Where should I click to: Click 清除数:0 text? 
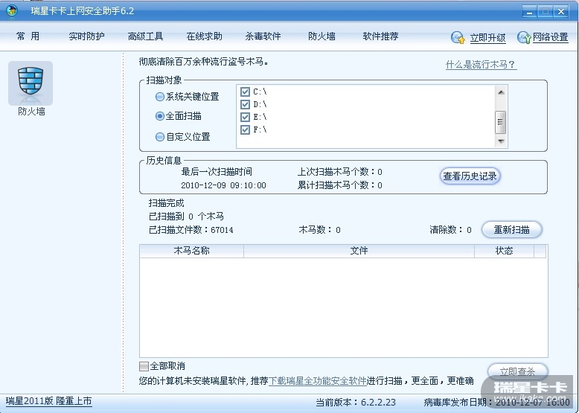click(x=450, y=230)
